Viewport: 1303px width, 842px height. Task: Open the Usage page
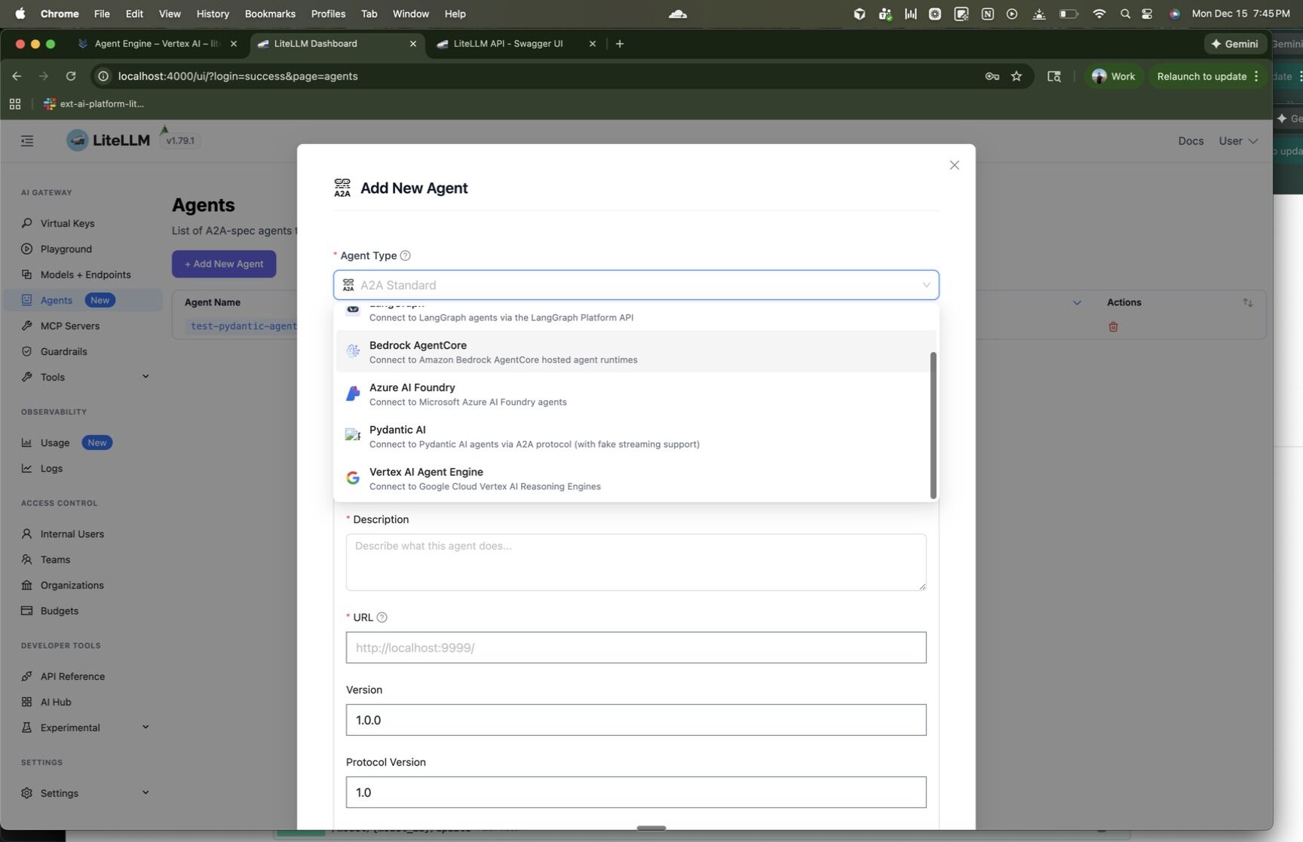pos(54,442)
